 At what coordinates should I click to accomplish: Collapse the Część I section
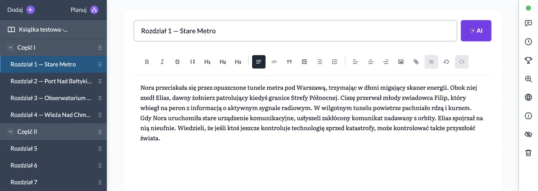click(x=10, y=48)
